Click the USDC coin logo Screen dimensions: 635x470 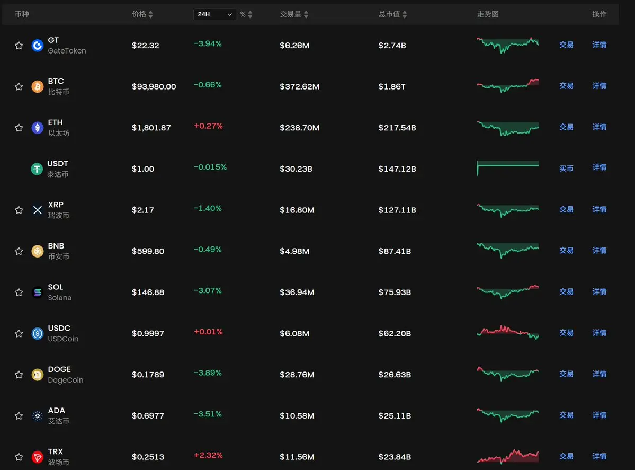tap(37, 333)
